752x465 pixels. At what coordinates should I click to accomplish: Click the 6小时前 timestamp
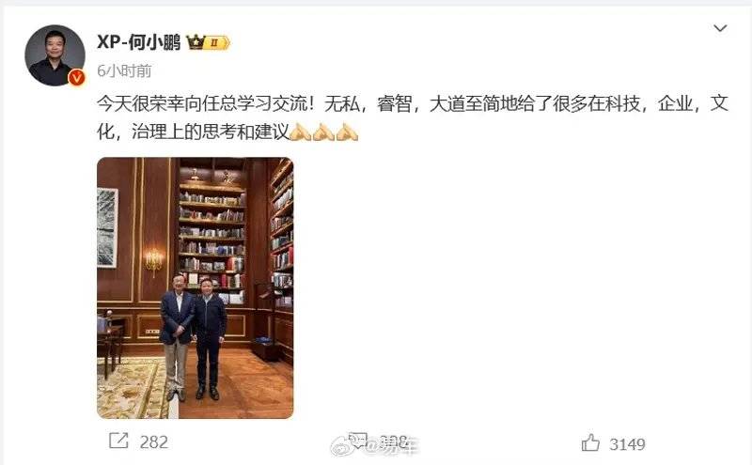(x=124, y=71)
